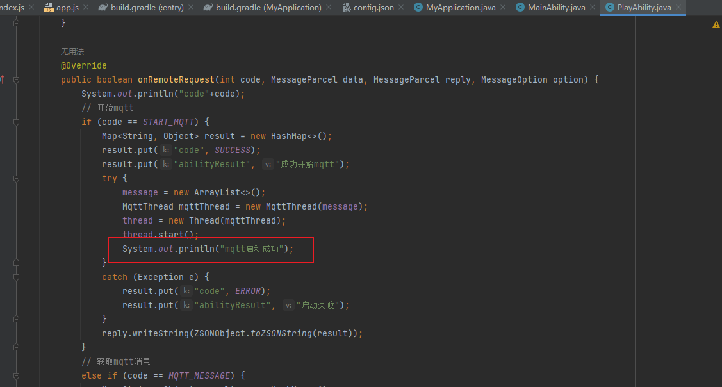
Task: Click the v: inlay hint before "成功开始mqtt"
Action: 268,164
